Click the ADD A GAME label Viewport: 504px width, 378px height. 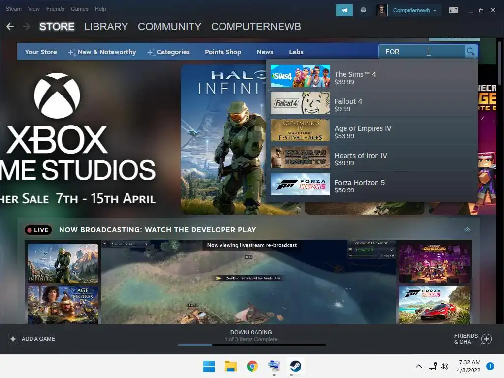[x=38, y=339]
